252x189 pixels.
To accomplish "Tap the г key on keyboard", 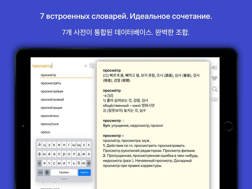I will click(x=69, y=145).
